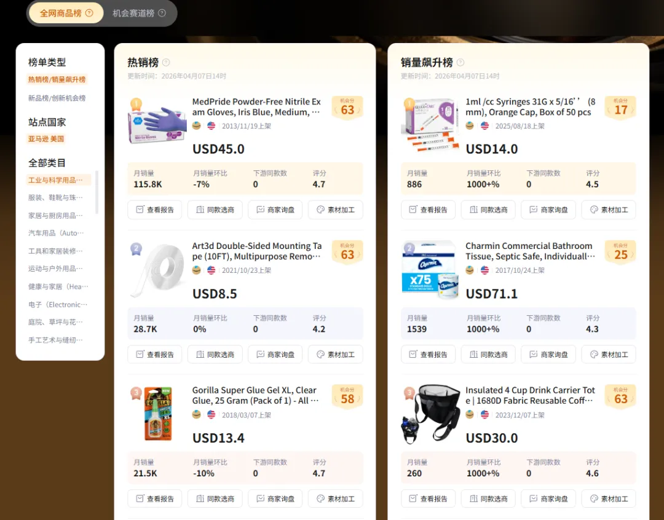664x520 pixels.
Task: Click the category list scrollbar
Action: [97, 192]
